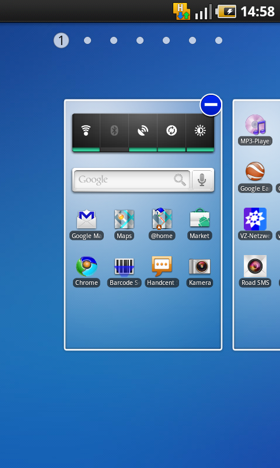Toggle Wi-Fi in power control widget
280x468 pixels.
click(86, 133)
